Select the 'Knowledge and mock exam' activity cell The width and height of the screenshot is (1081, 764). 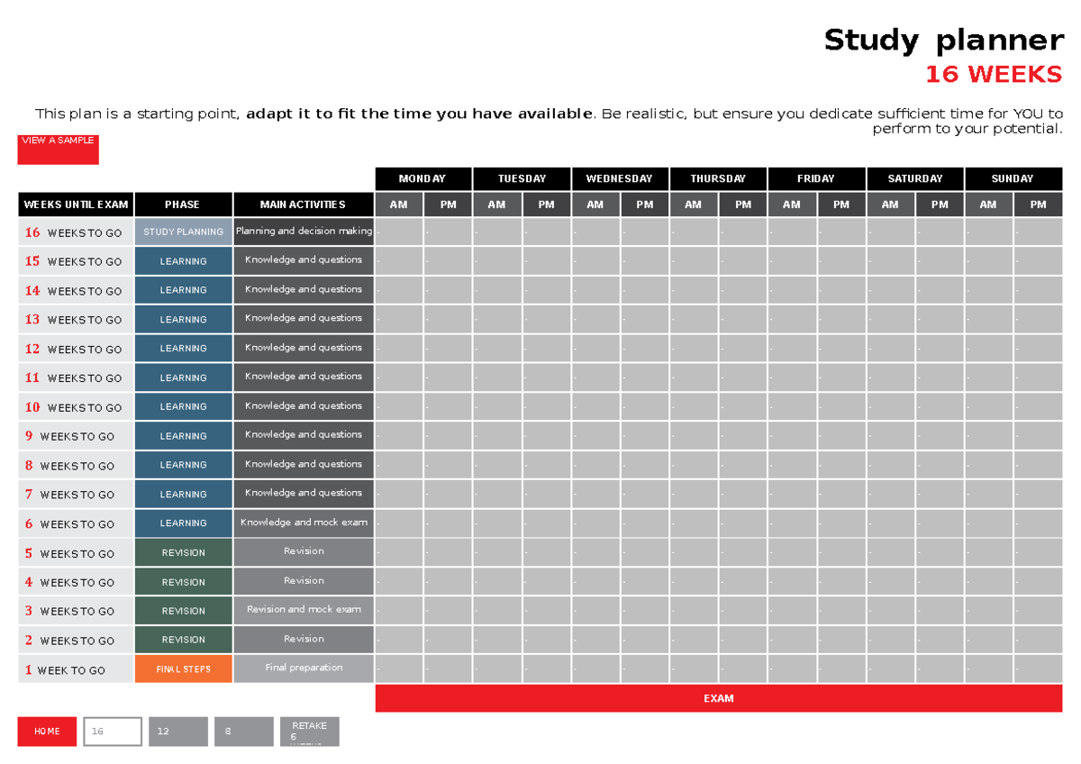tap(303, 523)
